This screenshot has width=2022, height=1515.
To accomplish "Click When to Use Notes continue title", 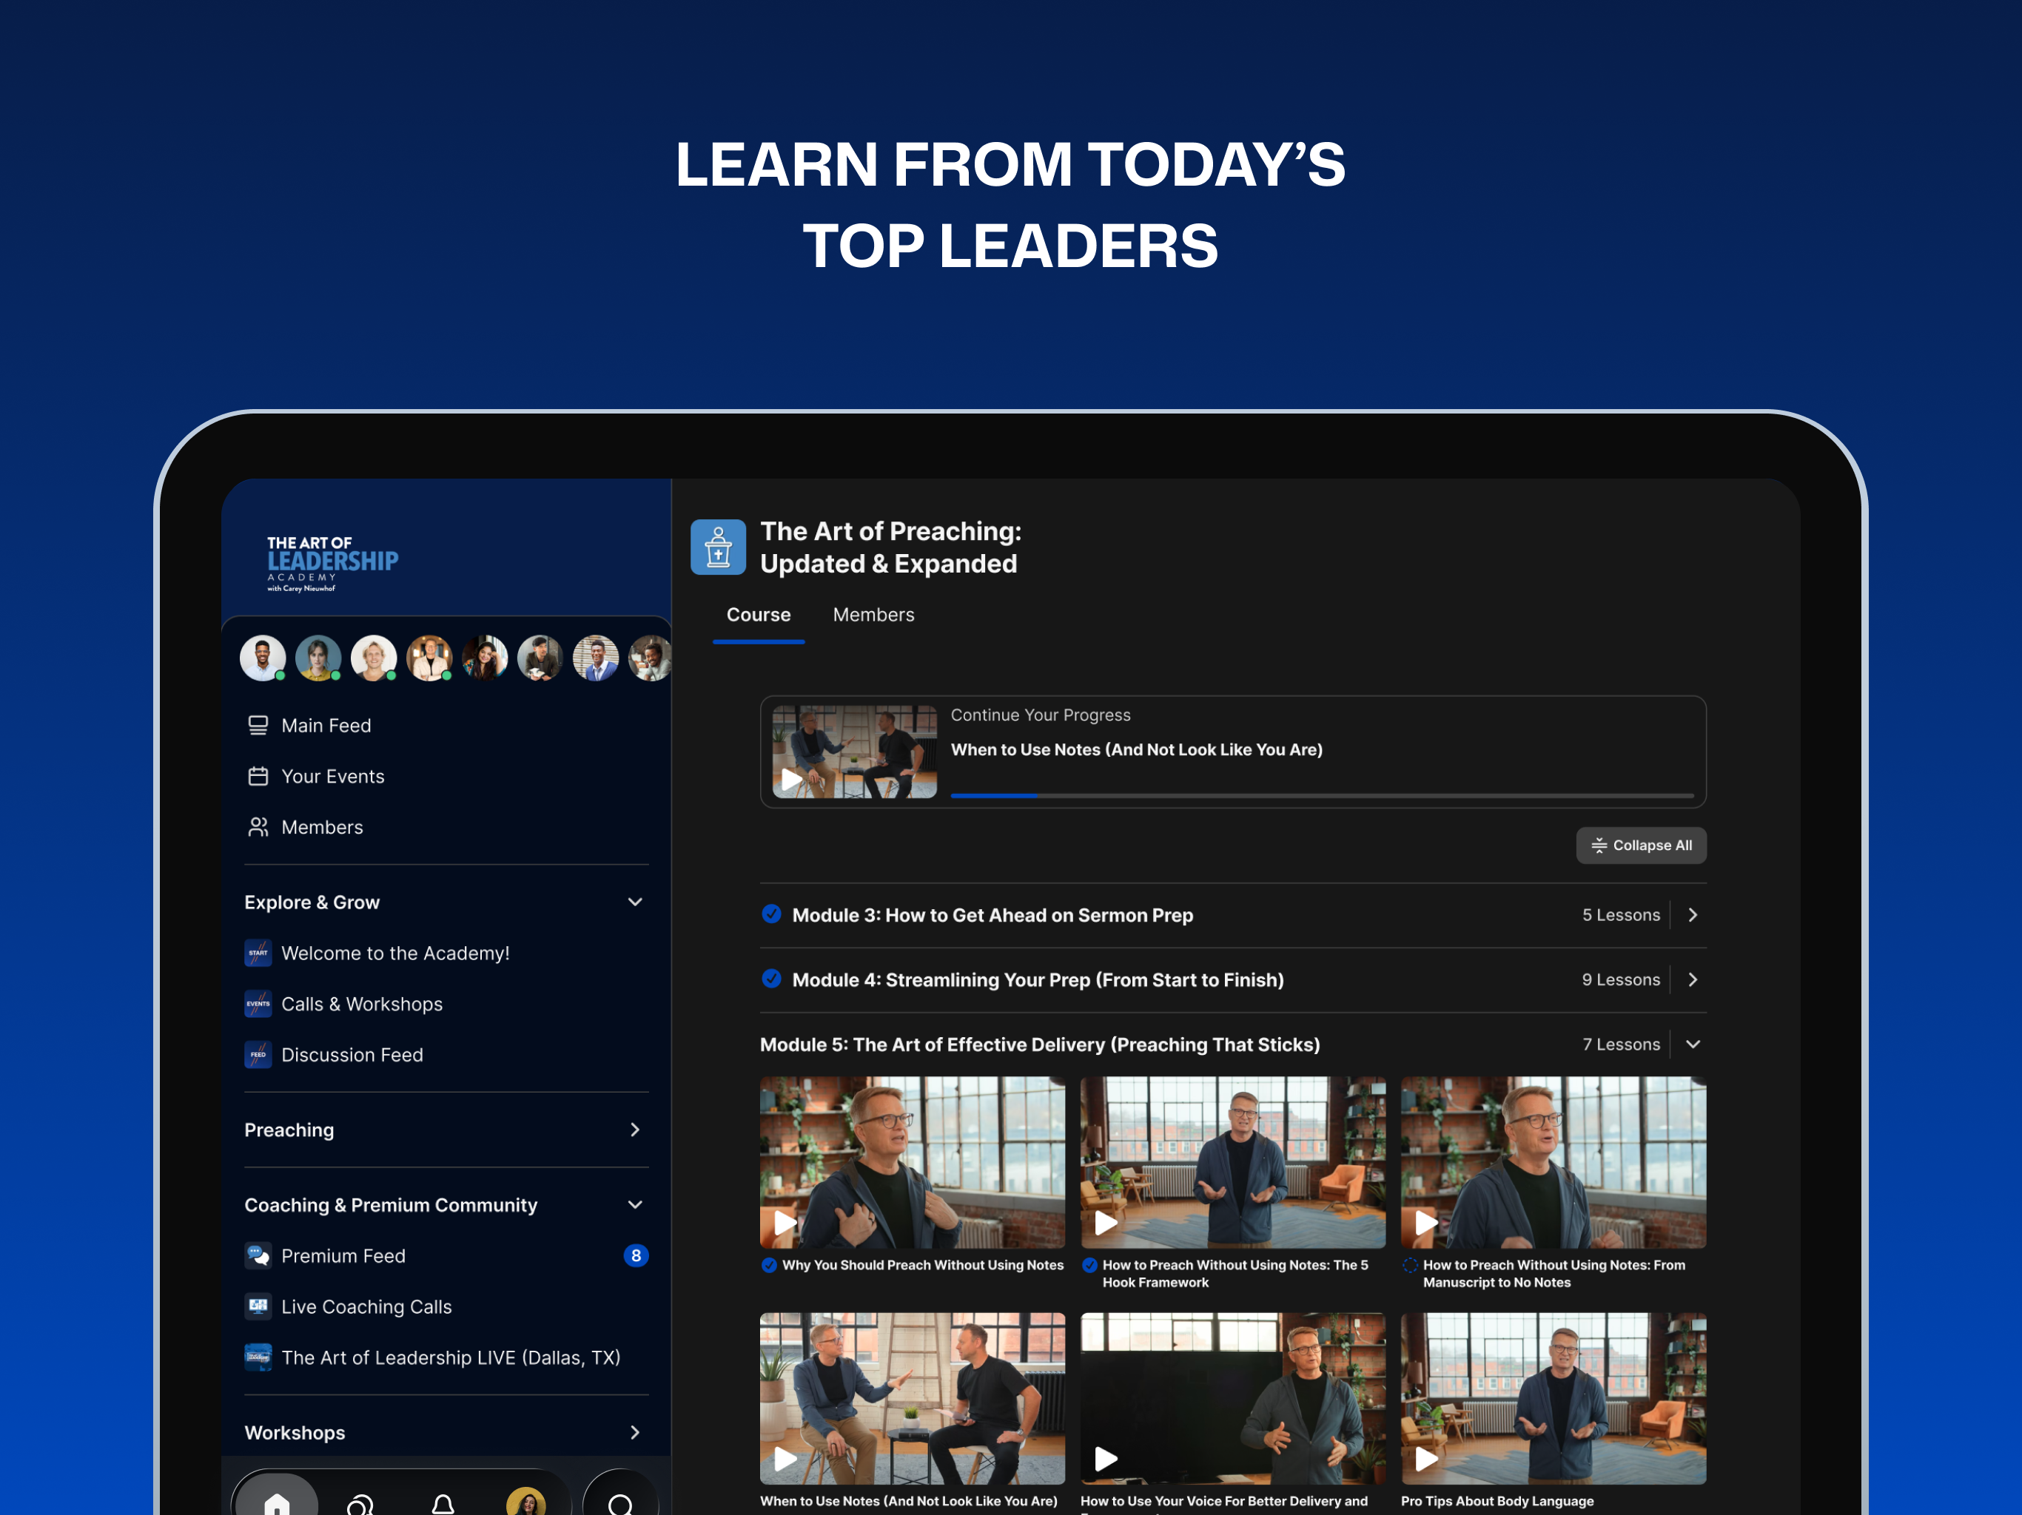I will tap(1136, 750).
